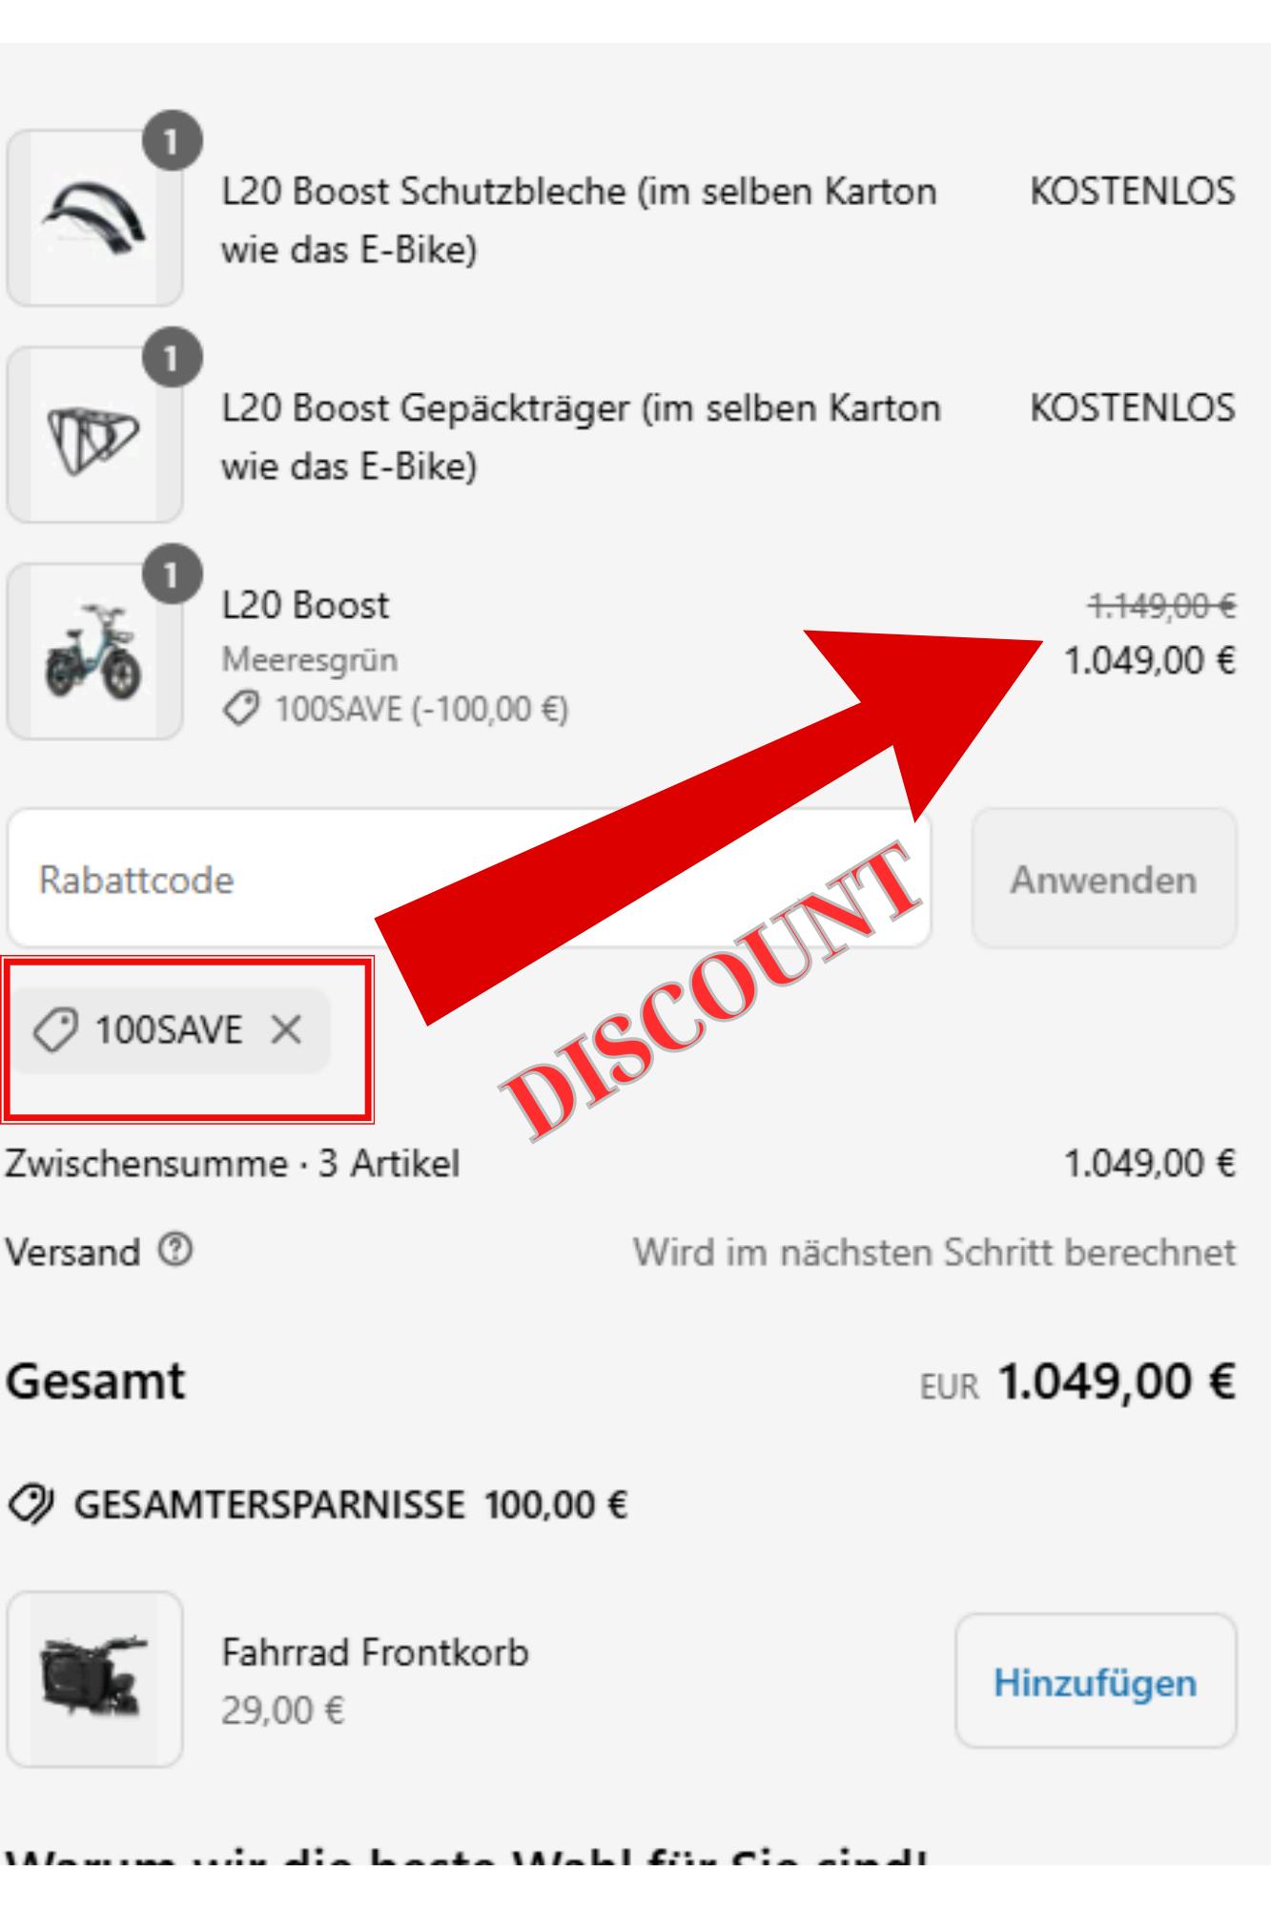Add Fahrrad Frontkorb via Hinzufügen button
Screen dimensions: 1271x1908
1096,1681
